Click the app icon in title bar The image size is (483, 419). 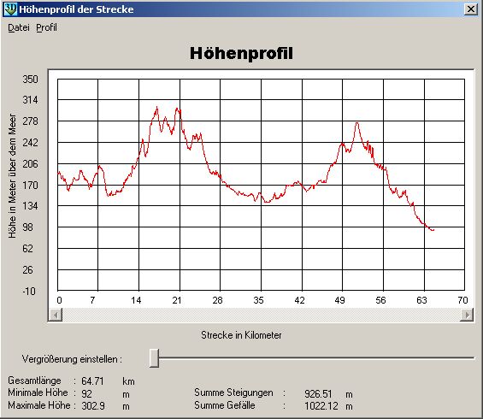point(10,9)
